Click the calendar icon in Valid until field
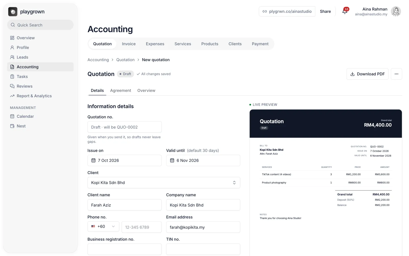 [172, 161]
